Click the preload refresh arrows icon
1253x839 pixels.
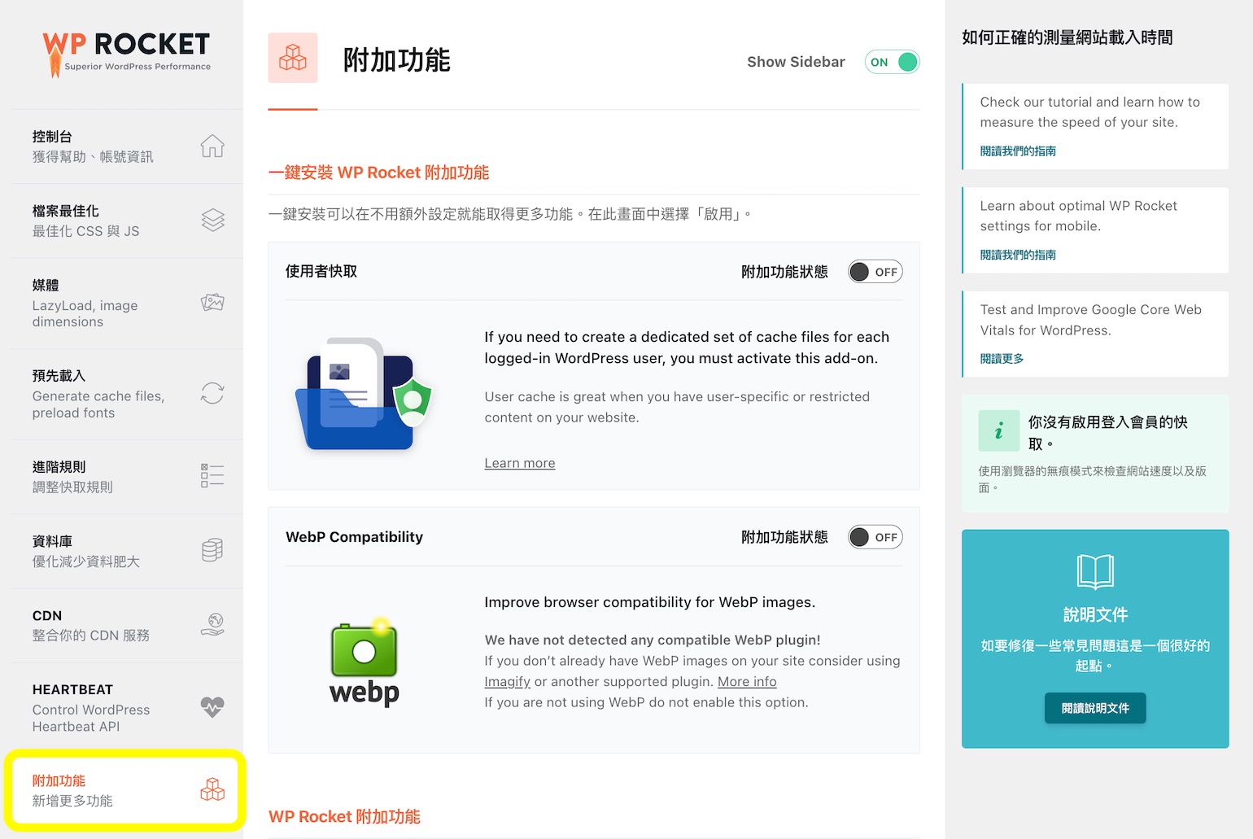pos(212,394)
